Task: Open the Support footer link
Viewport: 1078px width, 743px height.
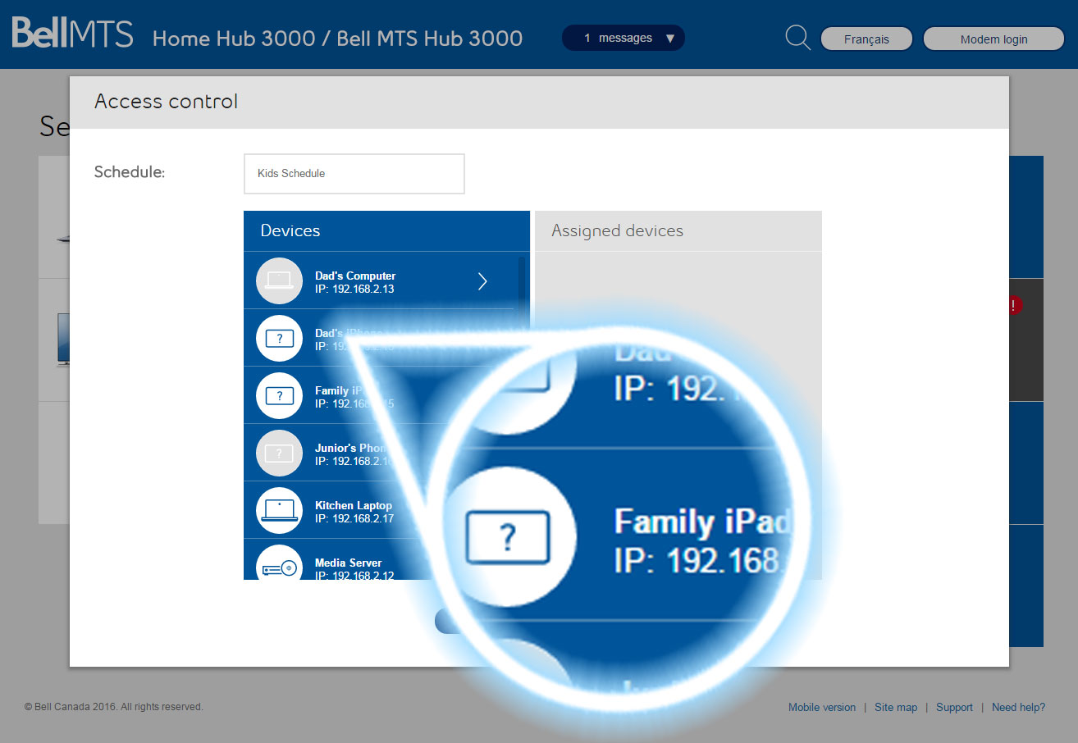Action: click(954, 707)
